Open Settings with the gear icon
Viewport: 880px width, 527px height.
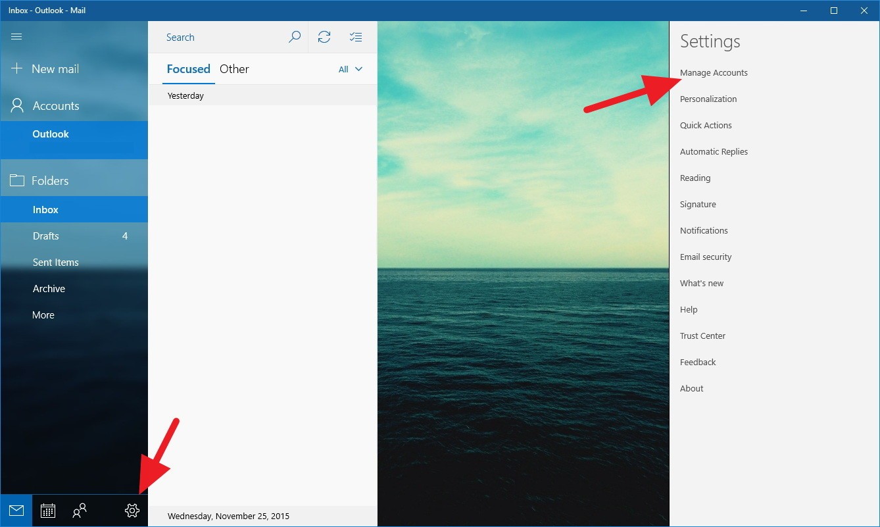click(x=132, y=511)
